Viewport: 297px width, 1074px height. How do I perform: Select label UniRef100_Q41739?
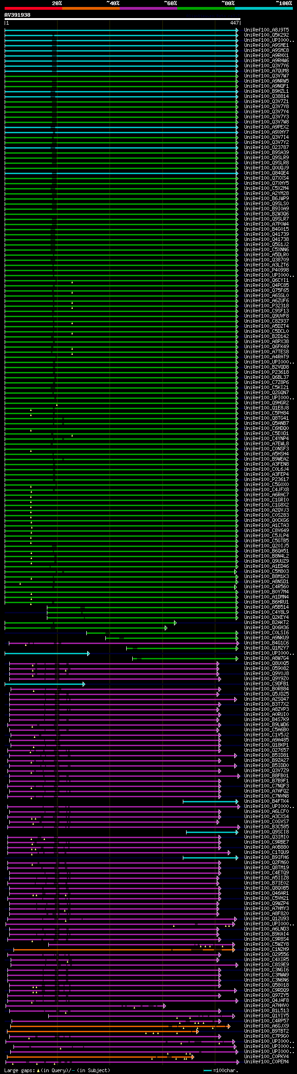(x=266, y=234)
